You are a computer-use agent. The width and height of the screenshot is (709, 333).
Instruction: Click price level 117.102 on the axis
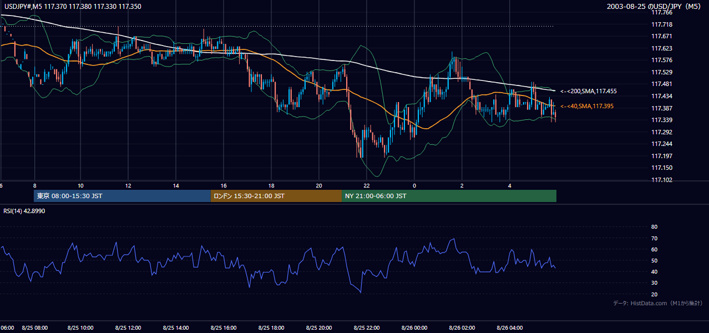click(x=661, y=180)
